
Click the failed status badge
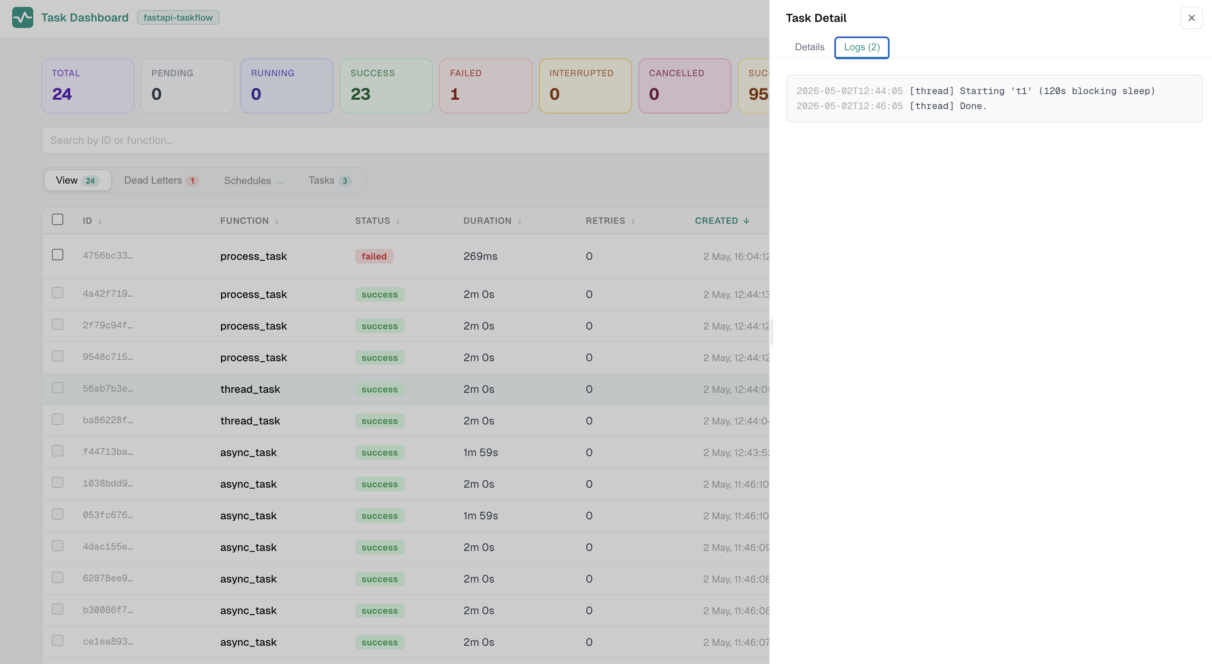[374, 256]
